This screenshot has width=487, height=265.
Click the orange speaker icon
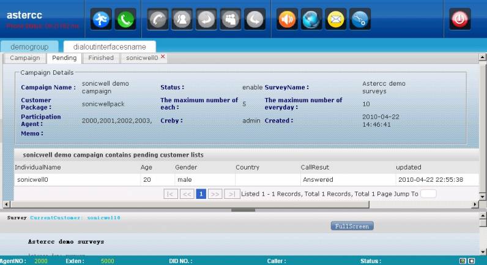[288, 20]
